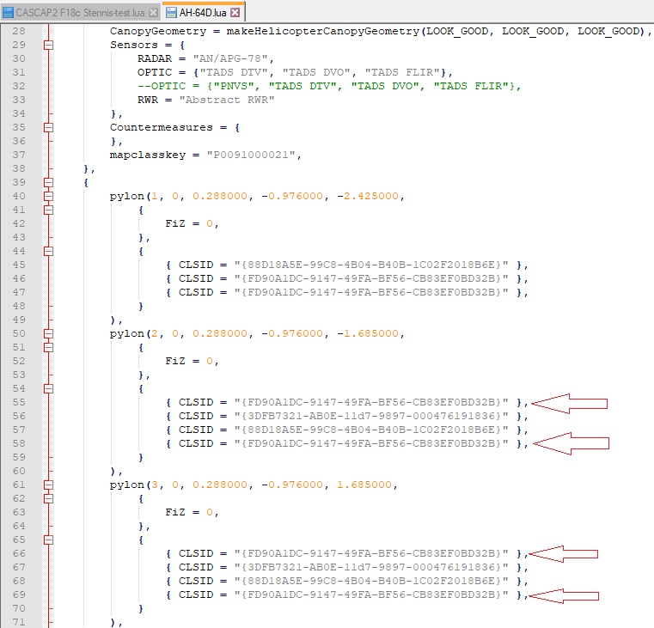Collapse the fold marker at line 41
654x628 pixels.
click(49, 210)
